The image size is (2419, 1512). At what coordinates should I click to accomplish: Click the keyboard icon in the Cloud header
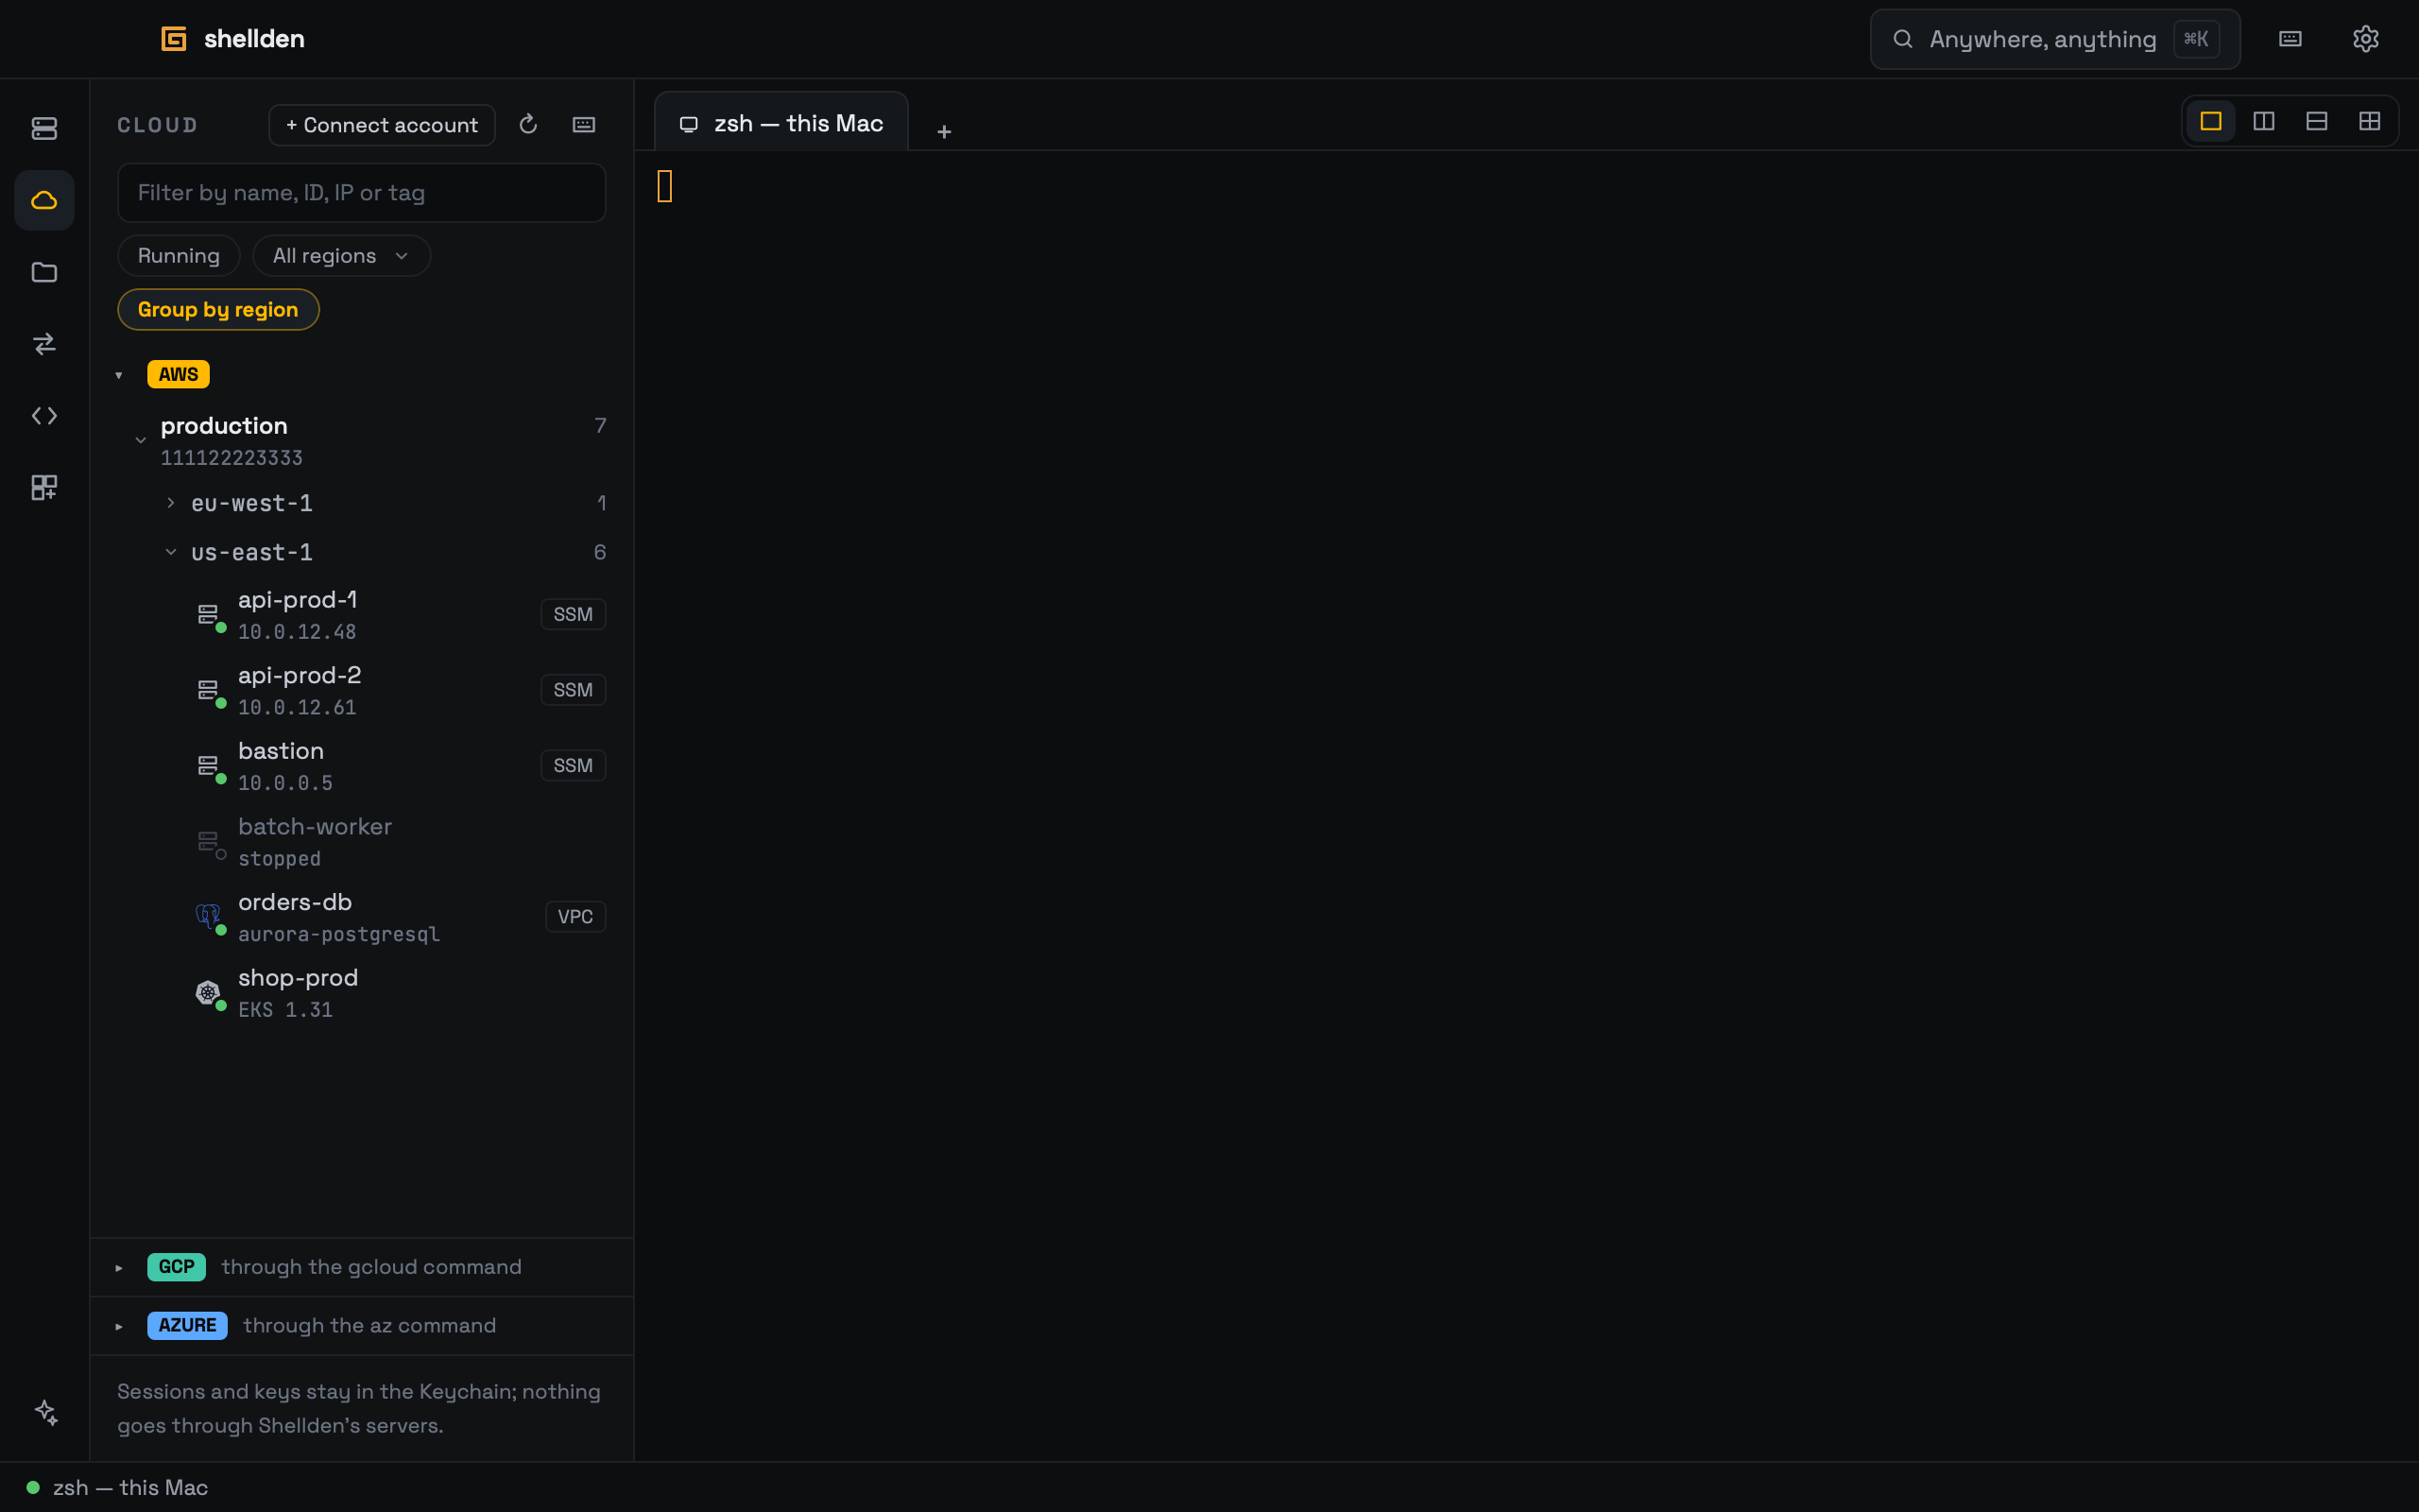pos(584,124)
